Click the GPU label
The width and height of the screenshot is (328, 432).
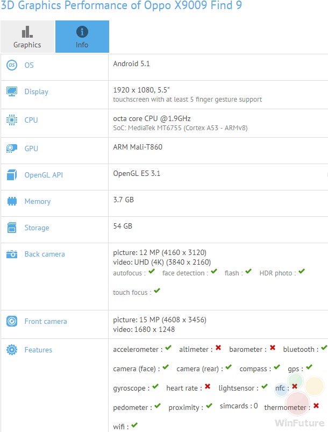(31, 148)
